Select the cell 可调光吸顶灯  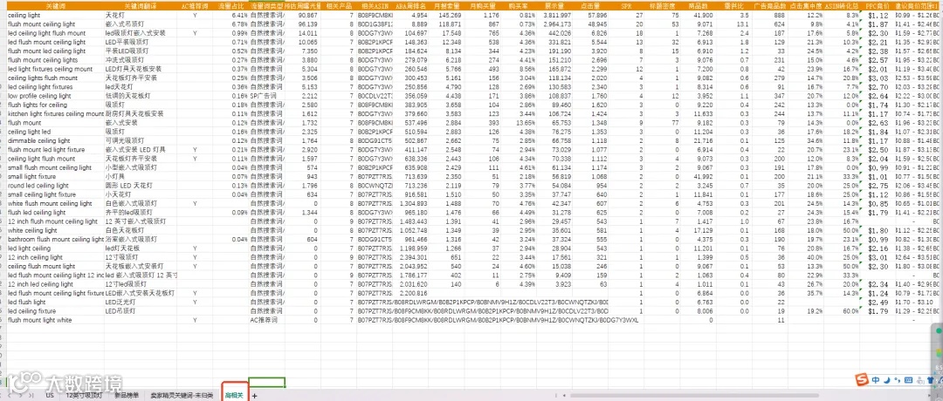point(141,140)
